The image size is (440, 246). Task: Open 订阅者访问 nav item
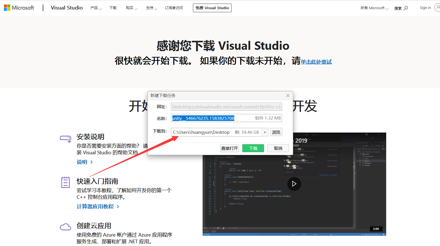coord(174,8)
